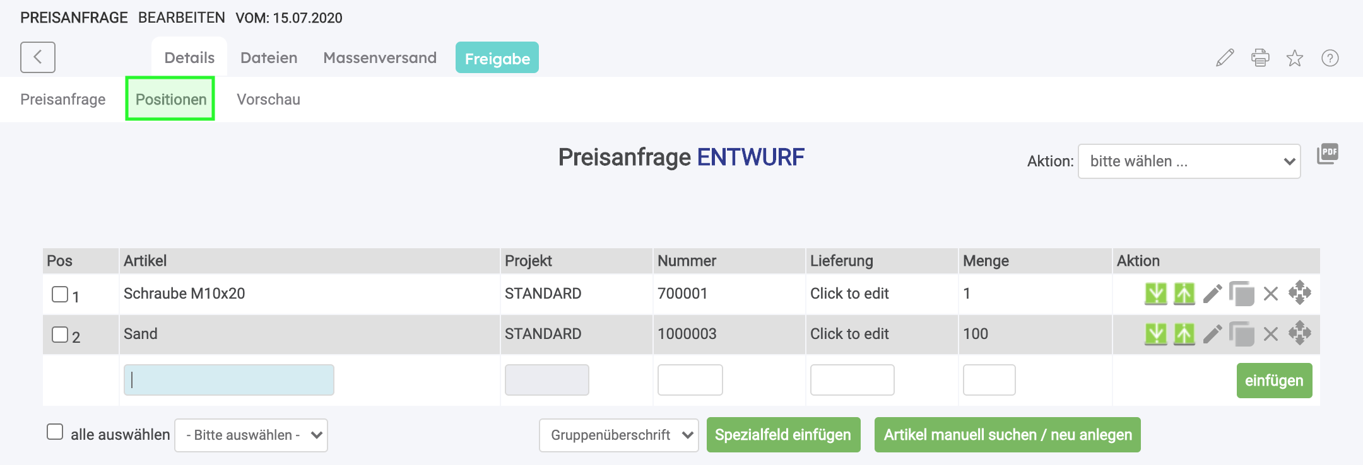Move Schraube M10x20 position down
Viewport: 1363px width, 465px height.
point(1155,294)
